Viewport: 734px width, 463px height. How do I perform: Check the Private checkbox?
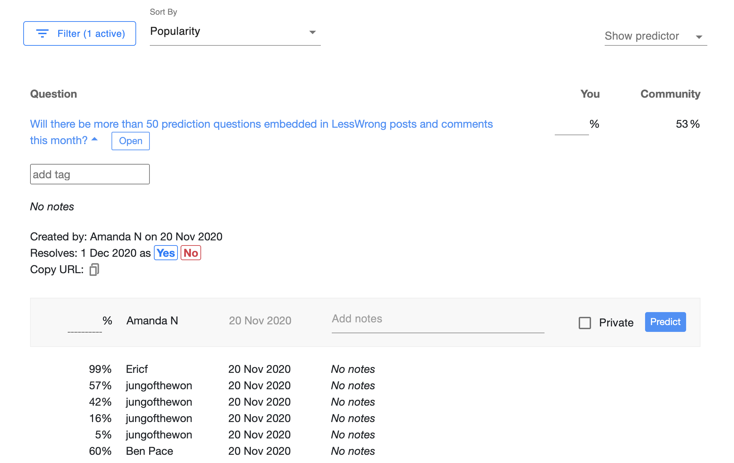(585, 323)
